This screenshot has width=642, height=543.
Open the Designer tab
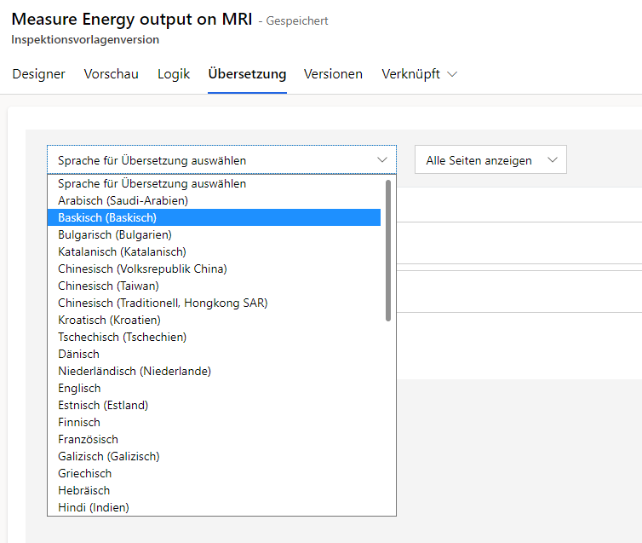click(38, 74)
